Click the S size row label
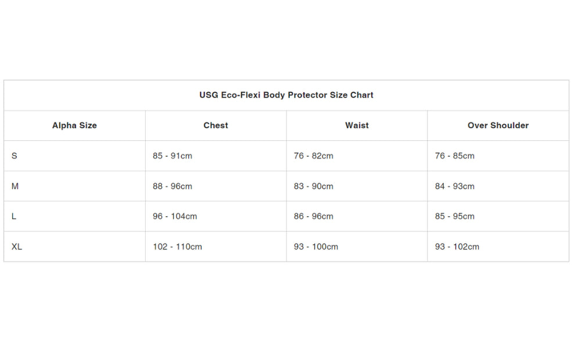 coord(15,156)
